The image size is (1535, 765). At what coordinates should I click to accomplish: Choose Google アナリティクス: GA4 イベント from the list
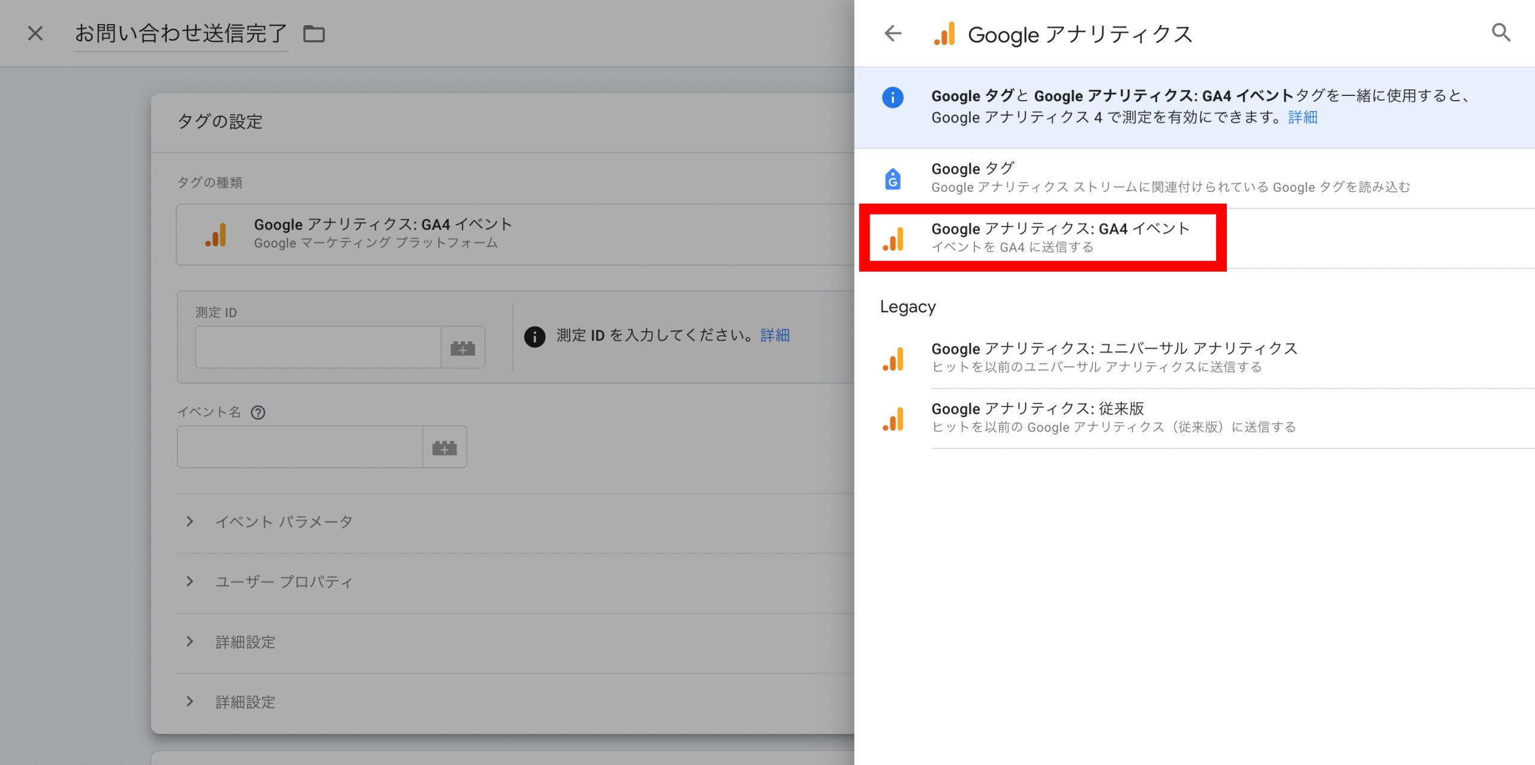coord(1194,238)
